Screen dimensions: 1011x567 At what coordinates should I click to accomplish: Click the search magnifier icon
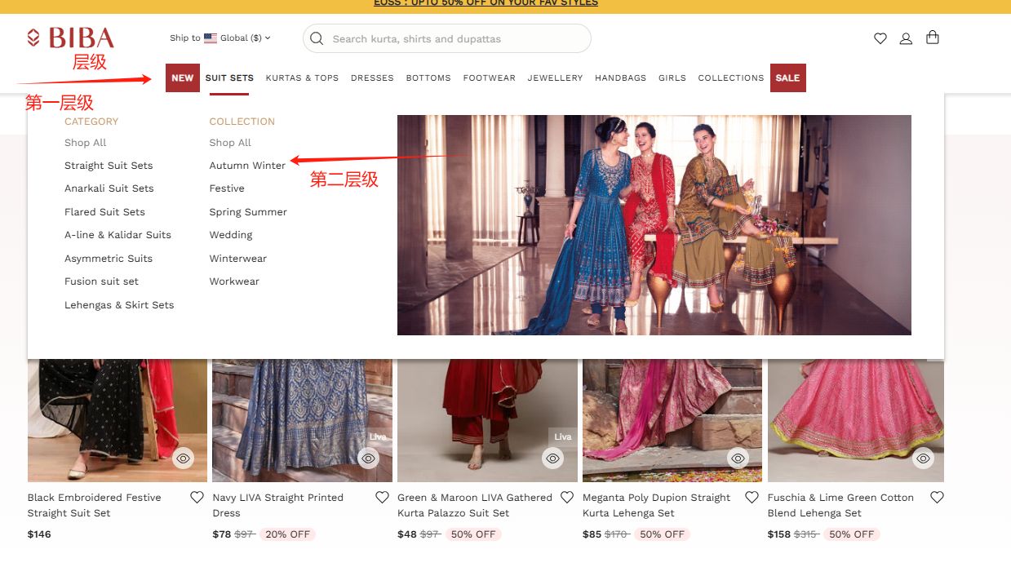tap(317, 38)
